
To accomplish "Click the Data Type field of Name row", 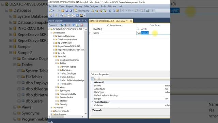I will [x=153, y=33].
